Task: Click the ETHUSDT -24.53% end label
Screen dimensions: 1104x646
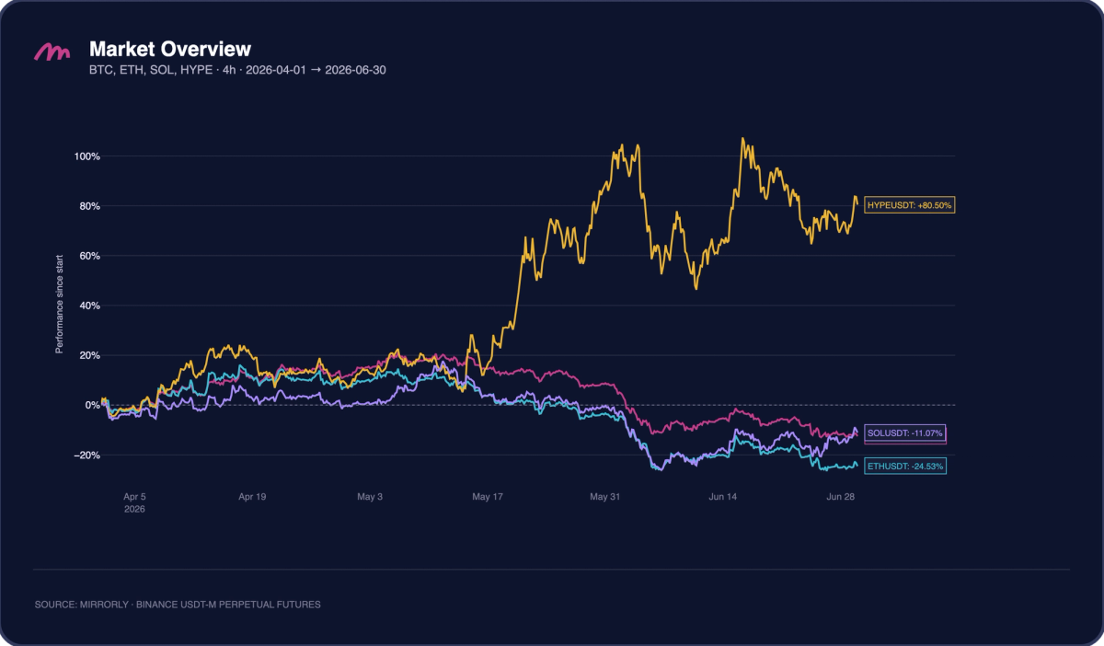Action: [x=905, y=467]
